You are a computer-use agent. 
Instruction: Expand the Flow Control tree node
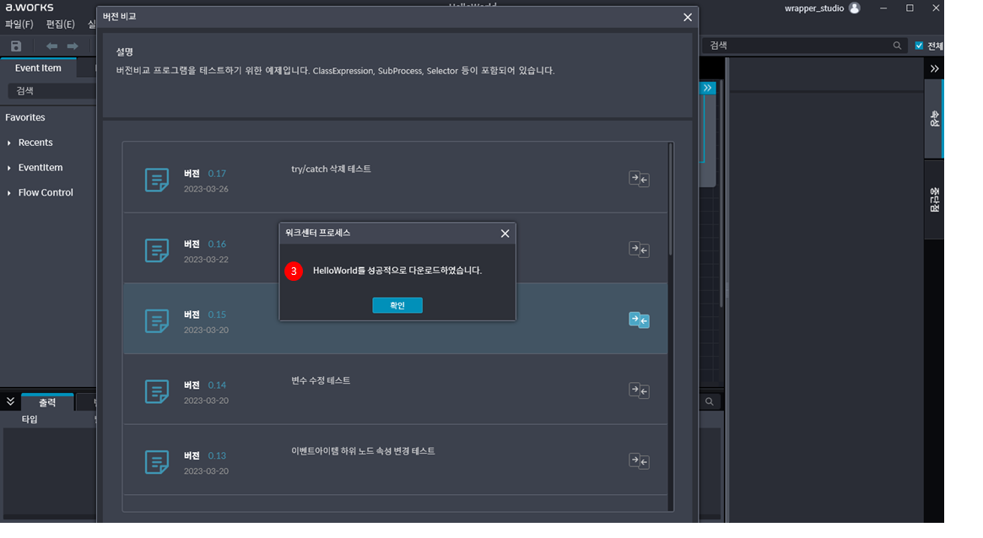9,193
